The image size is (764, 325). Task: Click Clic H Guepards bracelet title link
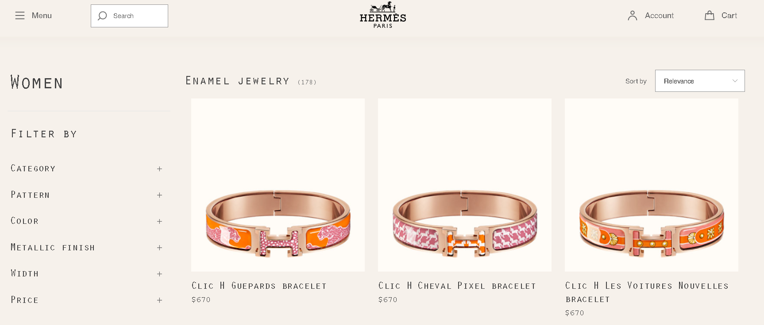(259, 286)
